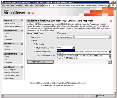117x98 pixels.
Task: Expand Virtual Machines Configure submenu arrow
Action: [x=22, y=39]
